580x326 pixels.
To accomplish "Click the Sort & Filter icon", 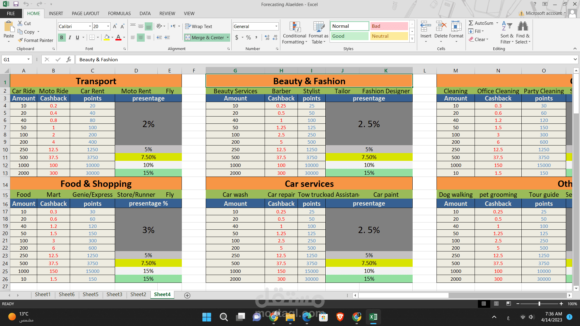I will coord(507,27).
